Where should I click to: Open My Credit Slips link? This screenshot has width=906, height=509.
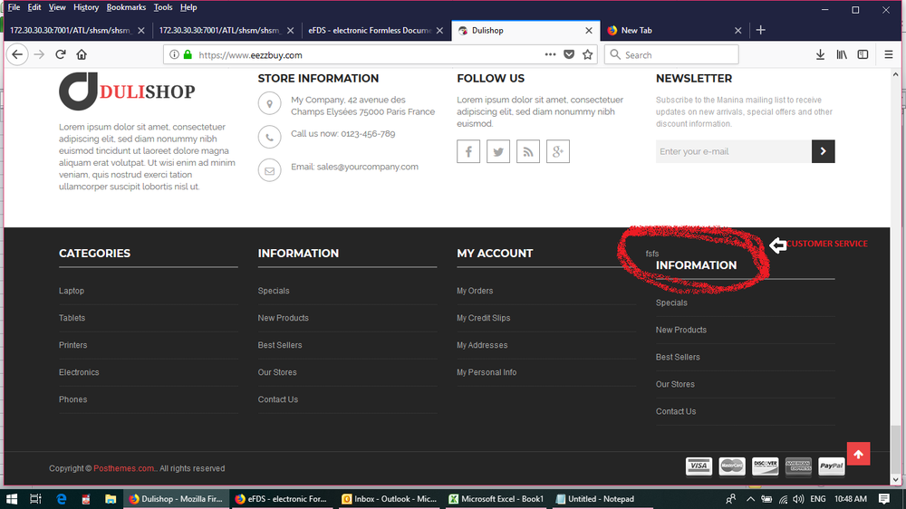tap(484, 318)
